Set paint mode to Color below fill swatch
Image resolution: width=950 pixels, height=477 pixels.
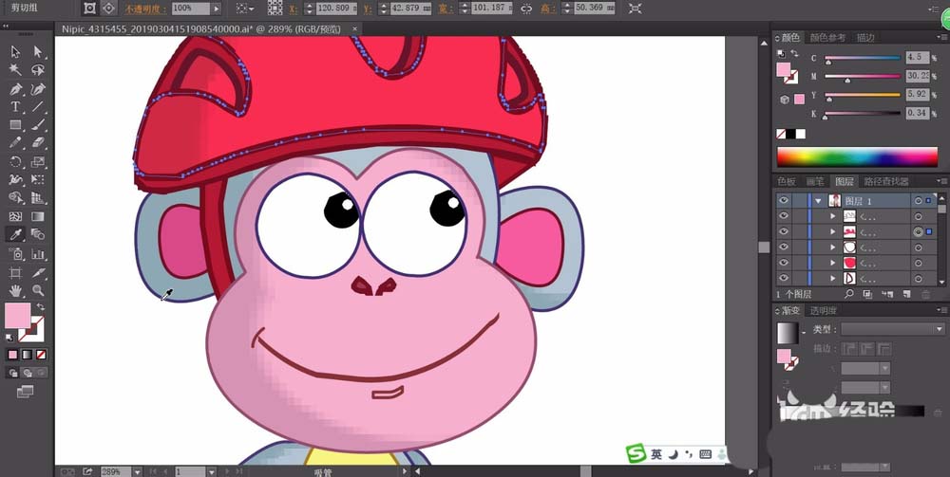[12, 355]
